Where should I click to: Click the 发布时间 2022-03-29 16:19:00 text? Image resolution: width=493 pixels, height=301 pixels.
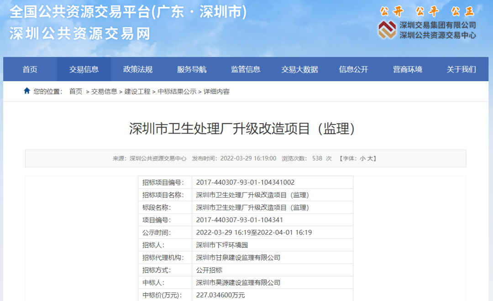tap(234, 158)
